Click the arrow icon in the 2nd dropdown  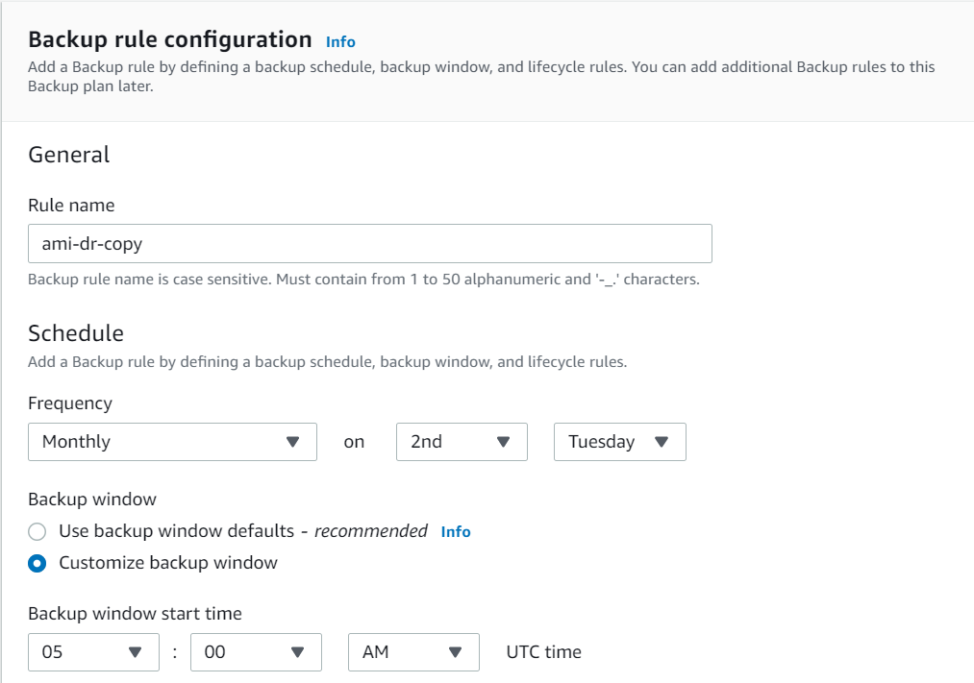point(503,442)
